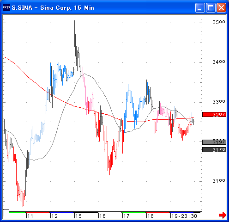229x222 pixels.
Task: Select the red 3267 price label
Action: tap(214, 114)
